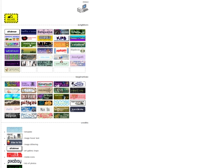This screenshot has width=224, height=168.
Task: Visit the Magpie inspiration button
Action: tap(78, 84)
